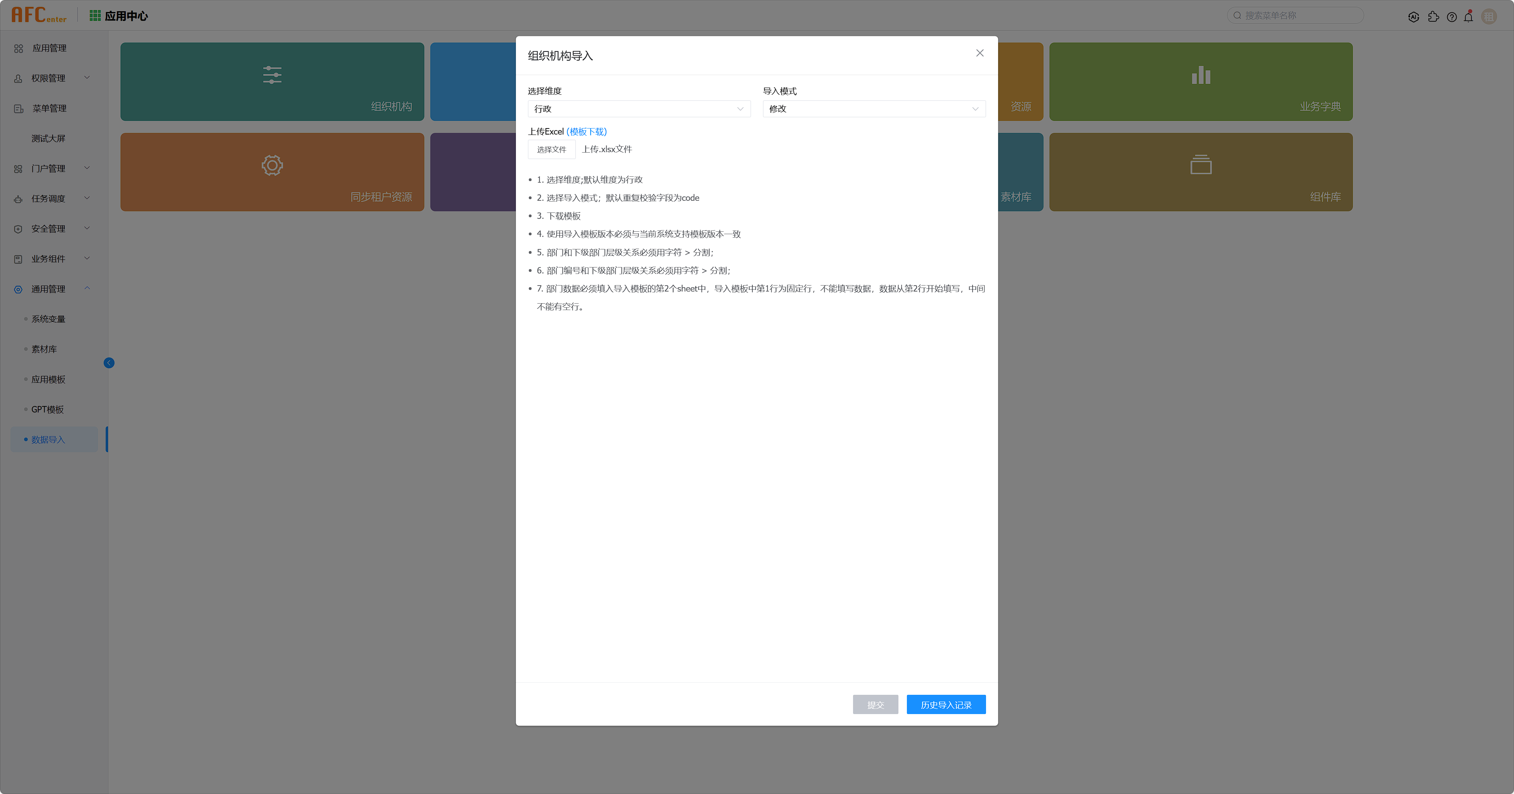1514x794 pixels.
Task: Select GPT模板 in the sidebar
Action: pyautogui.click(x=47, y=409)
